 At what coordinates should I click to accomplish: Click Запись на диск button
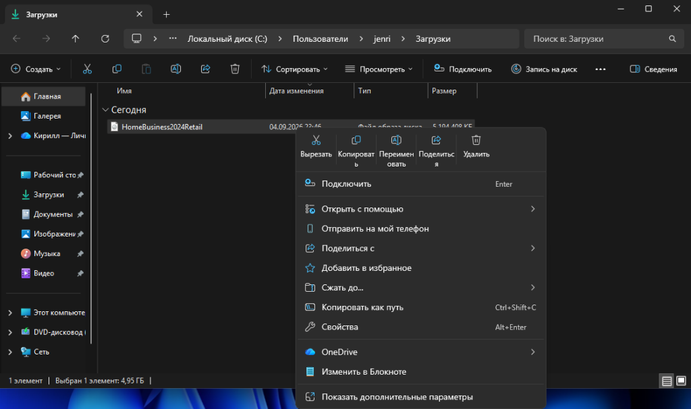pyautogui.click(x=544, y=69)
